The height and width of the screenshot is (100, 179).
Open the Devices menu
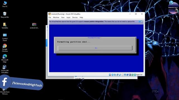75,17
